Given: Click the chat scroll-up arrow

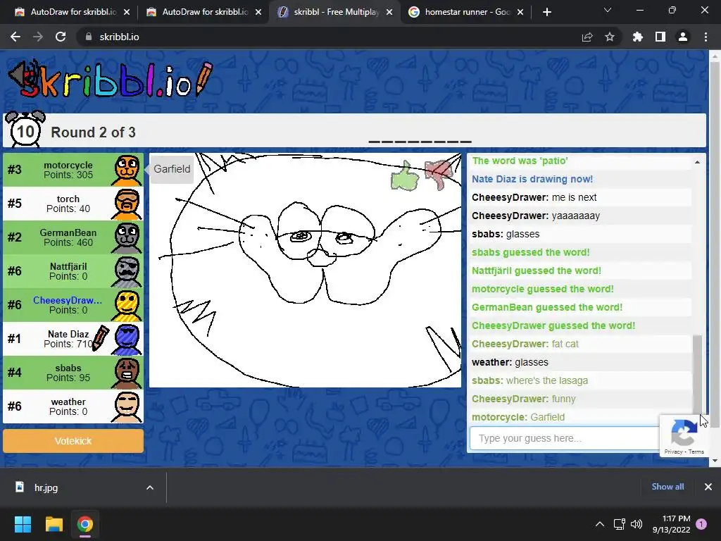Looking at the screenshot, I should (x=697, y=162).
